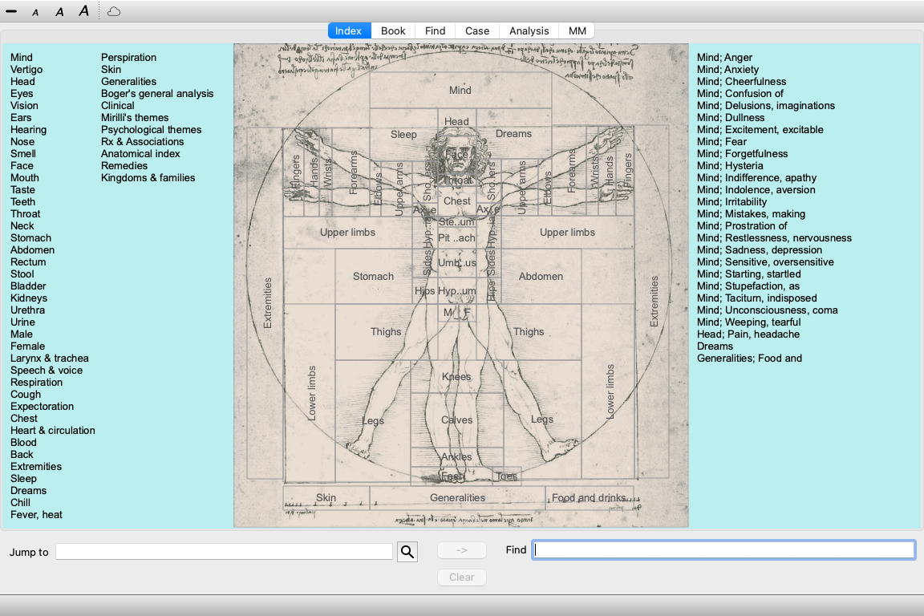Open 'Mind; Anxiety' rubric
Screen dimensions: 924x616
pyautogui.click(x=727, y=70)
